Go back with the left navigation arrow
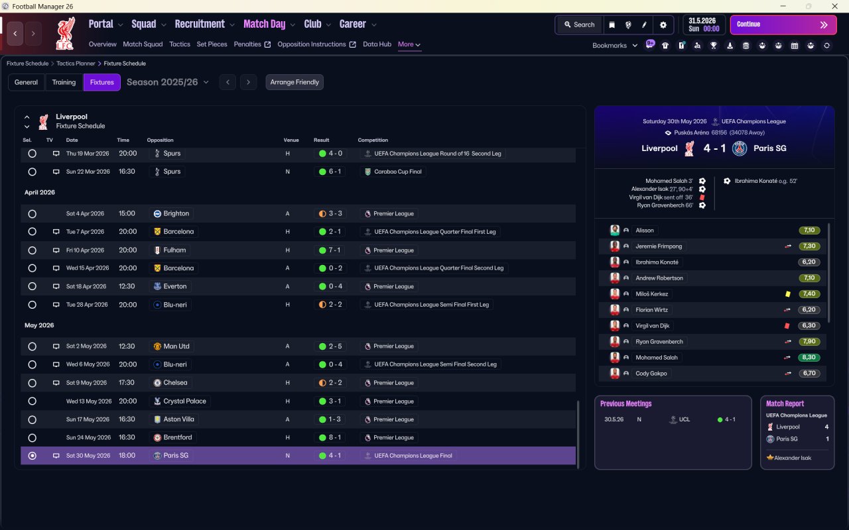The width and height of the screenshot is (849, 530). tap(16, 33)
